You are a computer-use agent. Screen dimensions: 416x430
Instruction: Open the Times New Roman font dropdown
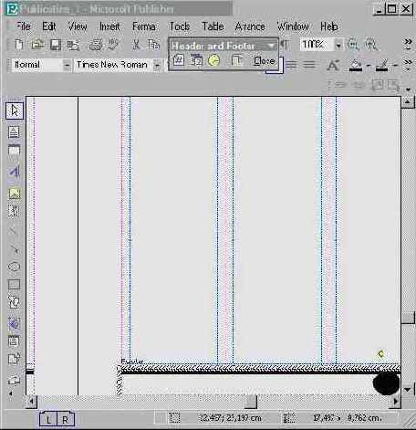[157, 65]
